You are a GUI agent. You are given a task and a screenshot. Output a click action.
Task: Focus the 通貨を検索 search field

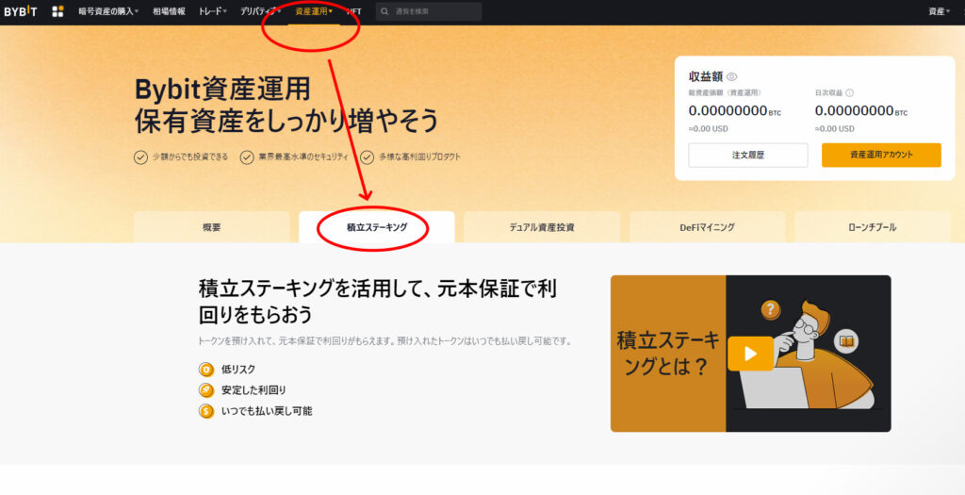click(x=429, y=11)
